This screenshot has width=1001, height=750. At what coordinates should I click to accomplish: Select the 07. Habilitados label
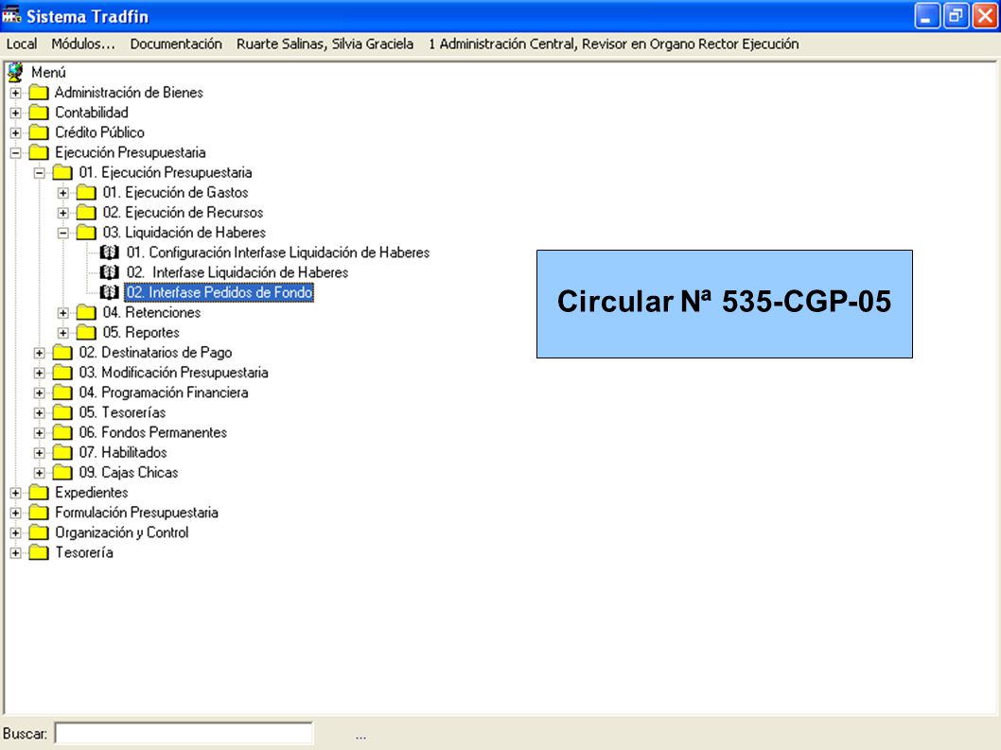123,452
